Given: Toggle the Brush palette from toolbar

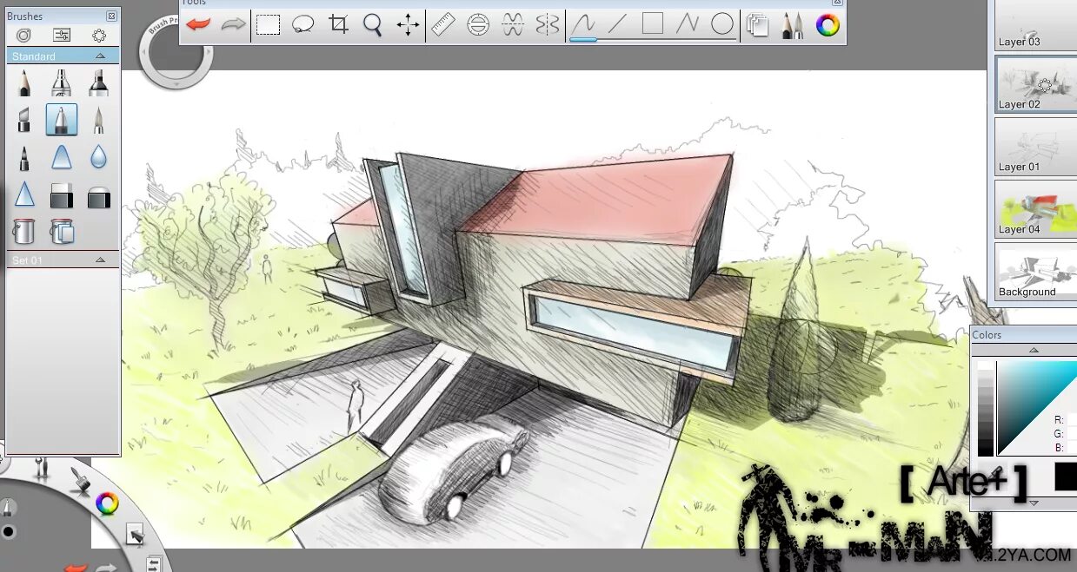Looking at the screenshot, I should point(793,25).
